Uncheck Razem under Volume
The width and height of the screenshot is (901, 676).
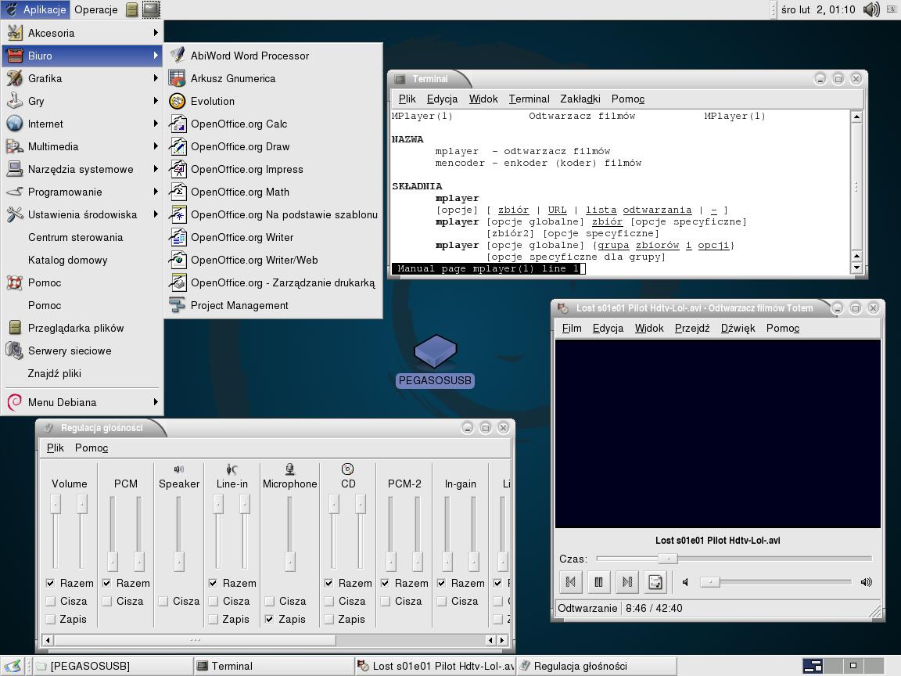(51, 583)
